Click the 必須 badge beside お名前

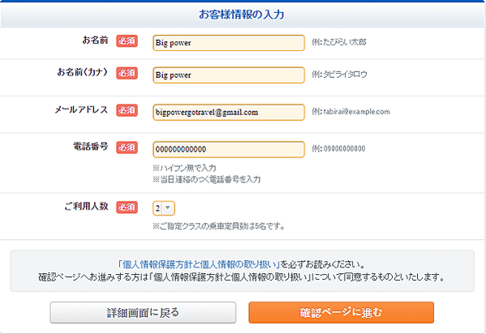(127, 41)
